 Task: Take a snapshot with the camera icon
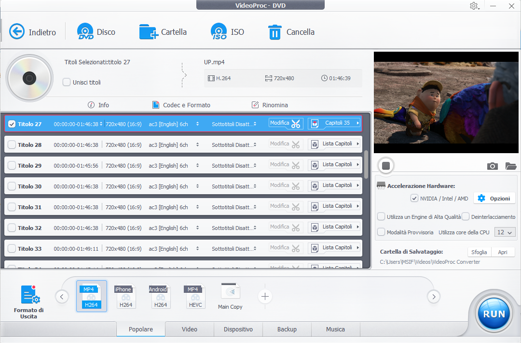point(492,166)
